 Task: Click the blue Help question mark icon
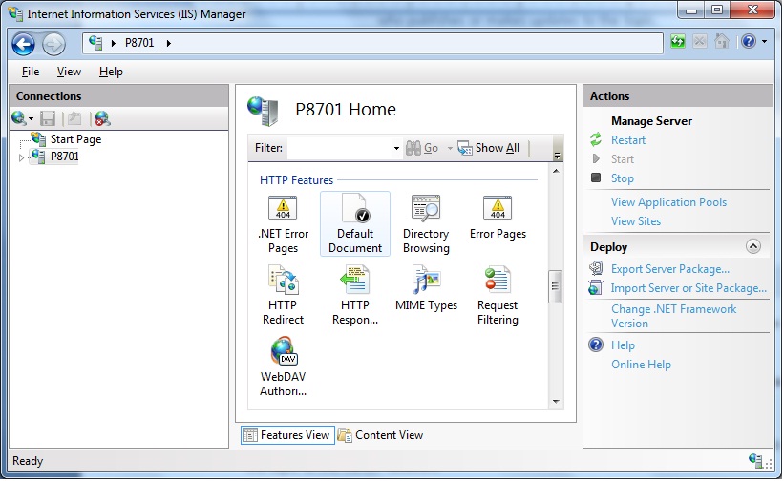pos(749,41)
